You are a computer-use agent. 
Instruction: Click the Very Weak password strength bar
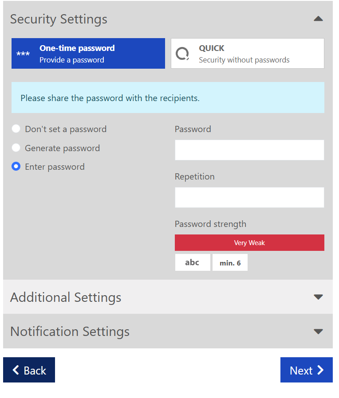coord(249,242)
